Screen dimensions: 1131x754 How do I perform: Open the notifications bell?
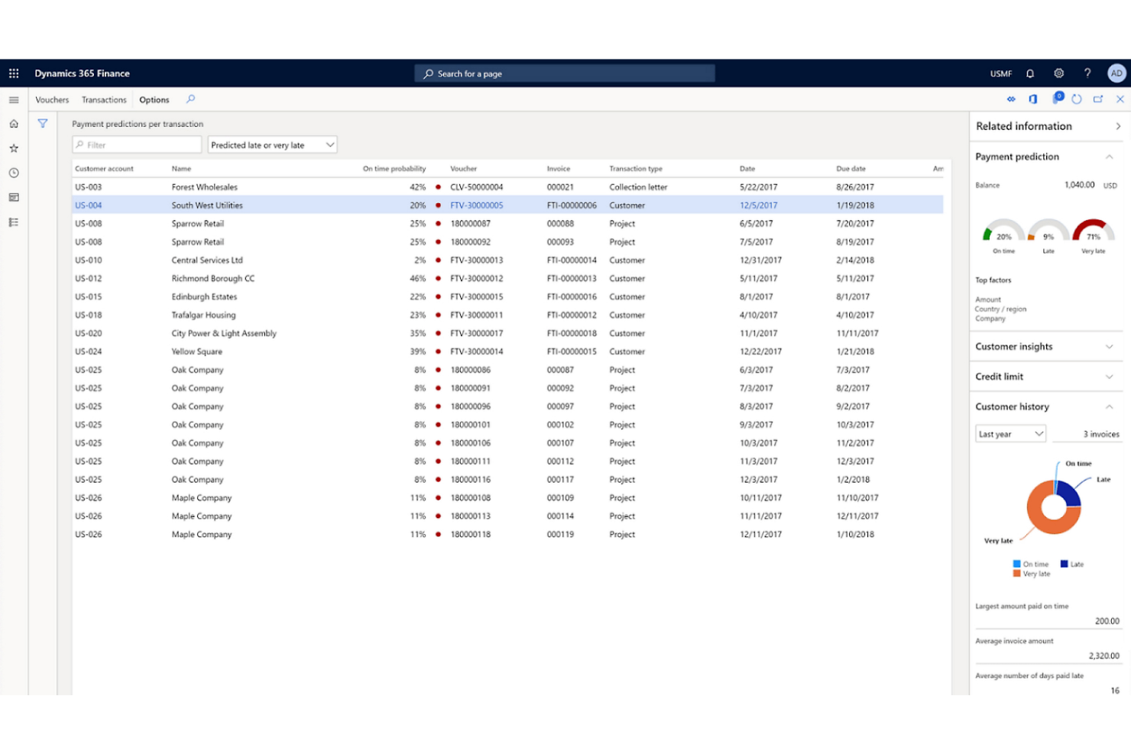click(x=1030, y=73)
